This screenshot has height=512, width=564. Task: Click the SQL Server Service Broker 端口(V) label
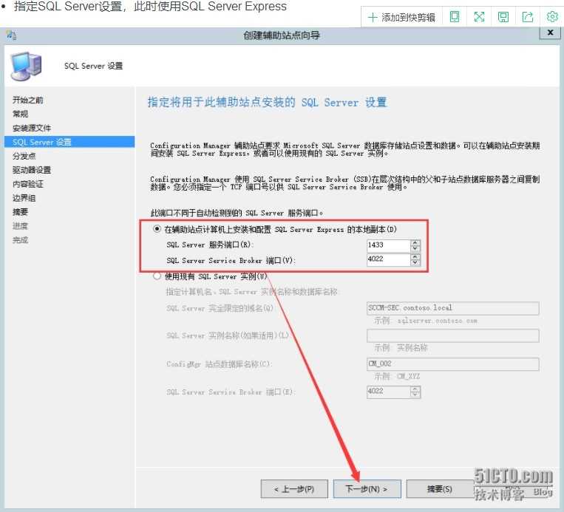tap(231, 260)
